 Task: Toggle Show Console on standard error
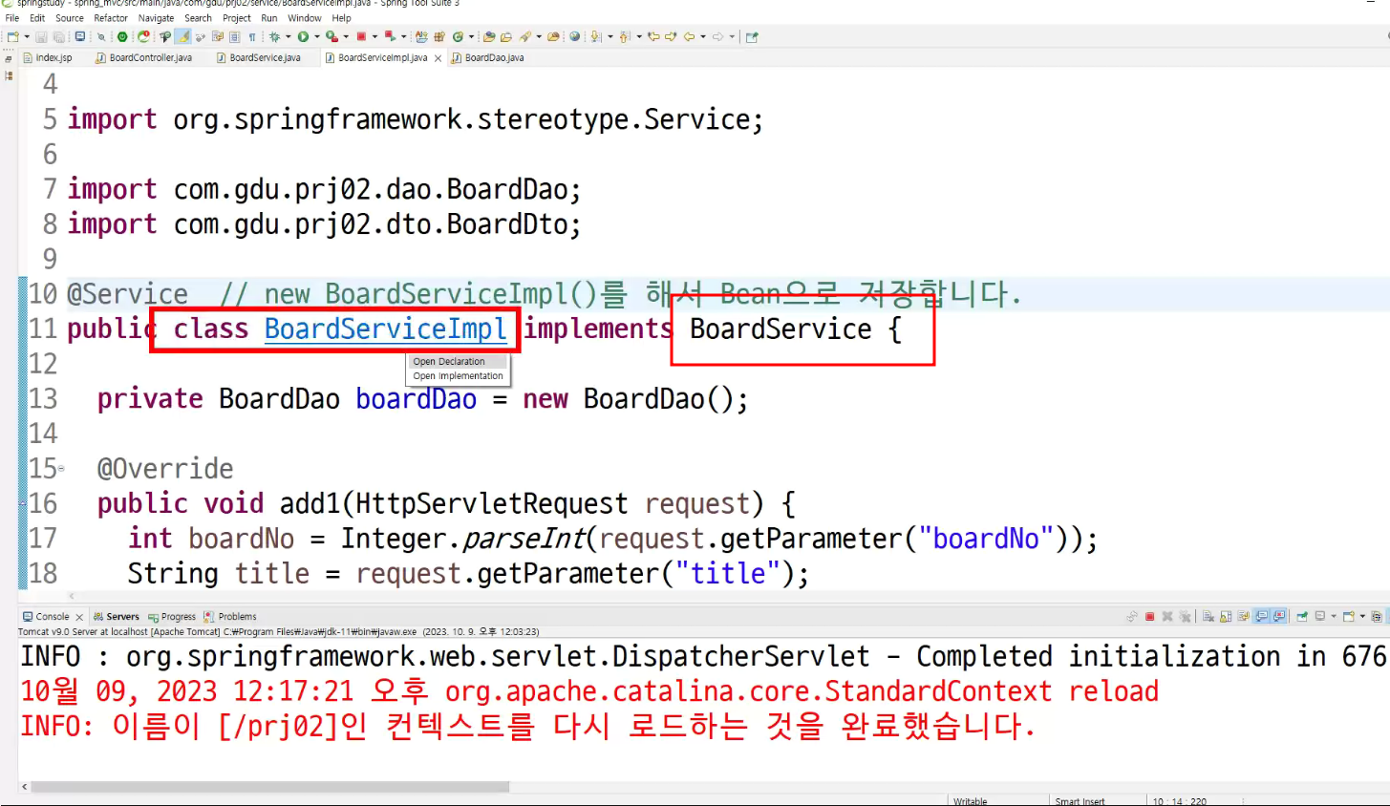click(1279, 617)
